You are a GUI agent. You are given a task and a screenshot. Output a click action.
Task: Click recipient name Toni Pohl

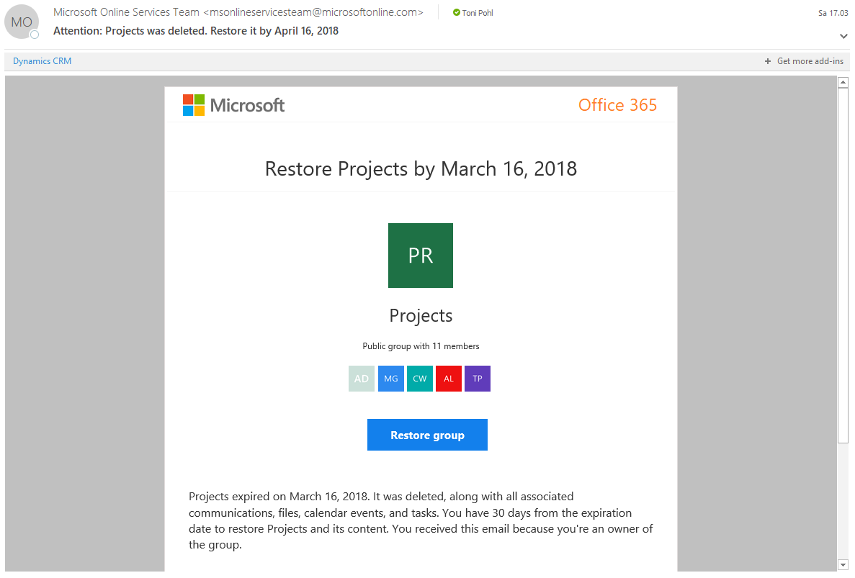point(478,13)
